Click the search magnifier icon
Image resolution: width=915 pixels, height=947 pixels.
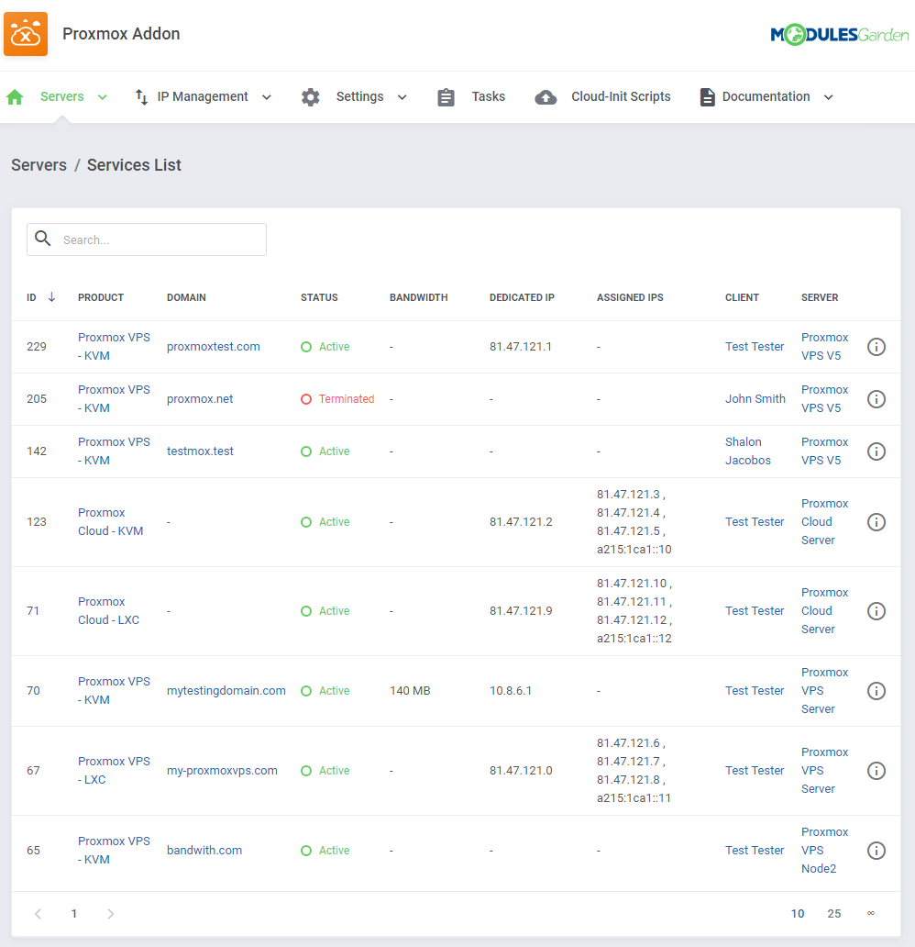coord(43,239)
